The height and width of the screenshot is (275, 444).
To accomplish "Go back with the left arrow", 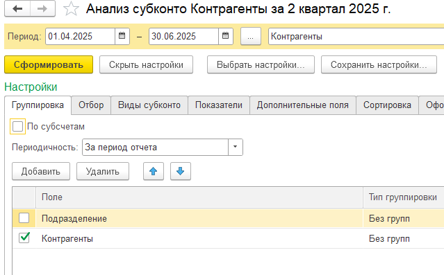I will [17, 9].
